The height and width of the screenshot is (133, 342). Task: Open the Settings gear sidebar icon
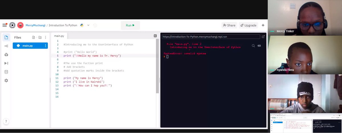click(6, 81)
